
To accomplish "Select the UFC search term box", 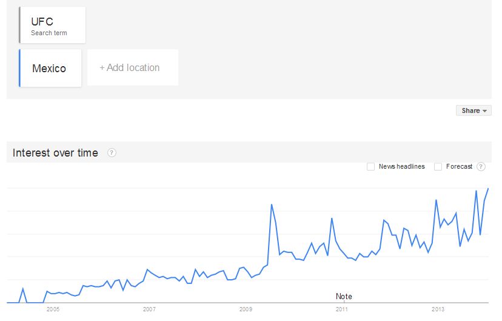I will coord(53,25).
